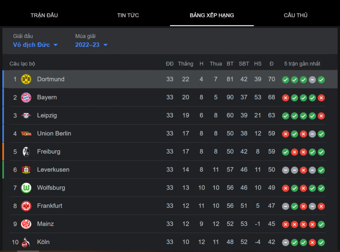Switch to the TRẬN ĐẤU tab
Viewport: 340px width, 252px height.
click(x=44, y=15)
